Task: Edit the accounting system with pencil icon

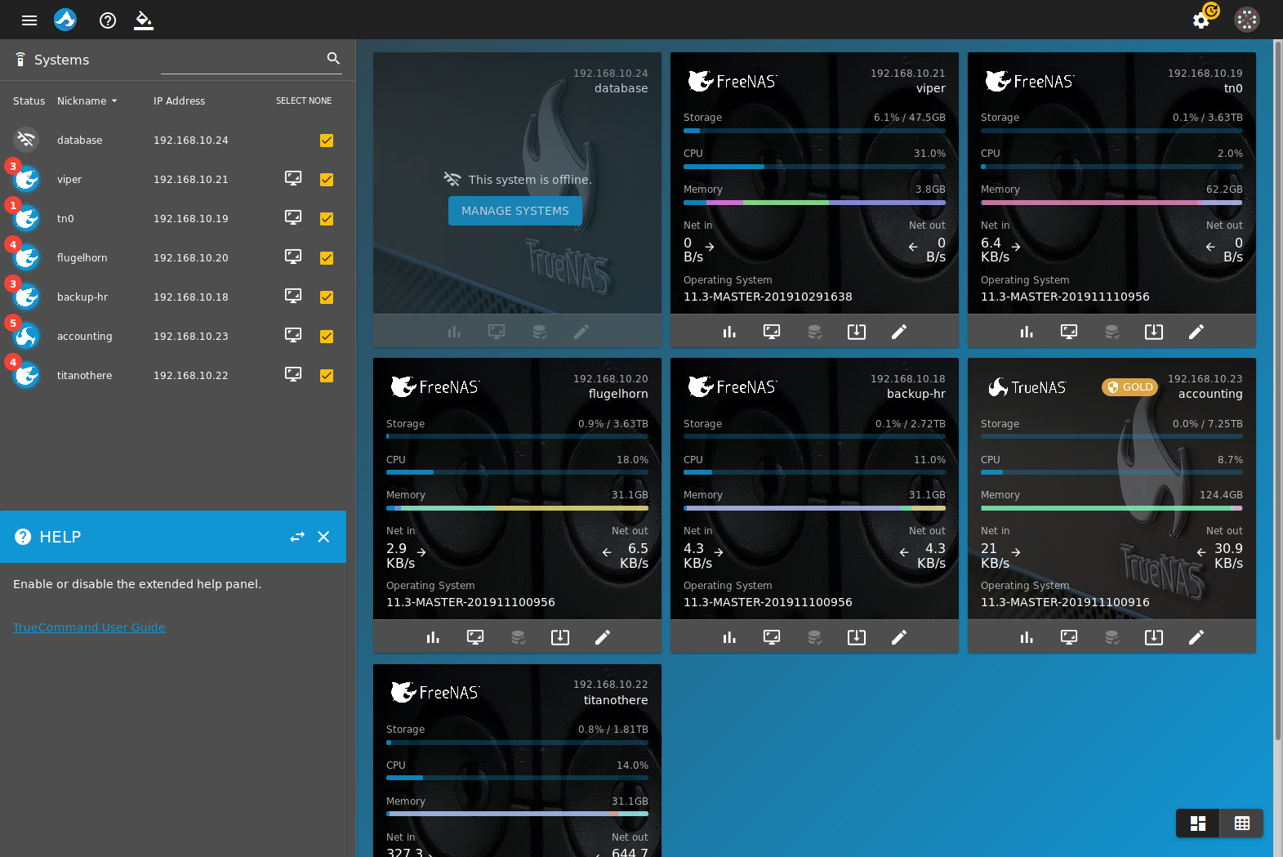Action: 1196,637
